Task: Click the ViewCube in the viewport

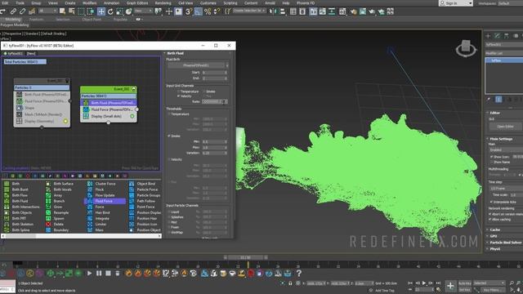Action: pyautogui.click(x=466, y=49)
